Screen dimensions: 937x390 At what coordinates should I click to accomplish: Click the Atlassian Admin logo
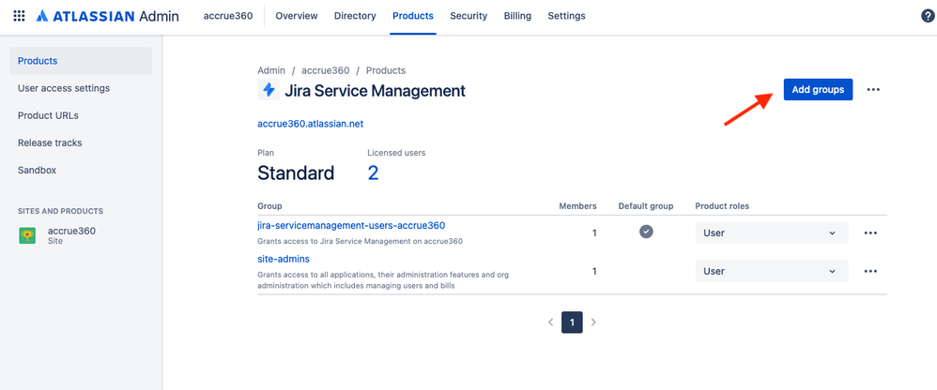pos(107,16)
